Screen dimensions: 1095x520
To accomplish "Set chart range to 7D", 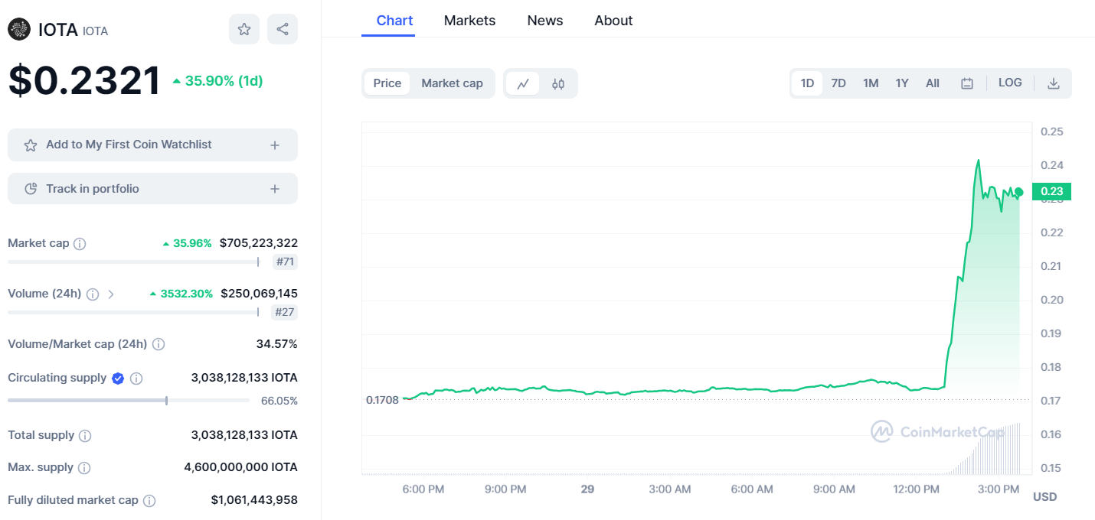I will tap(838, 83).
